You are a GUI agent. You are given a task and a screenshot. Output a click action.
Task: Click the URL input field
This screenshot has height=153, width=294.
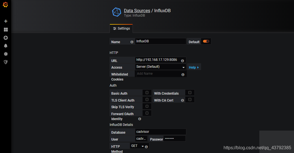coord(161,60)
